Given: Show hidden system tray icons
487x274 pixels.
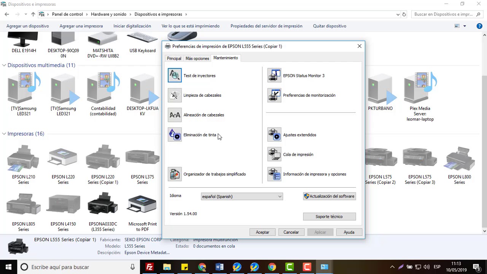Looking at the screenshot, I should [392, 267].
